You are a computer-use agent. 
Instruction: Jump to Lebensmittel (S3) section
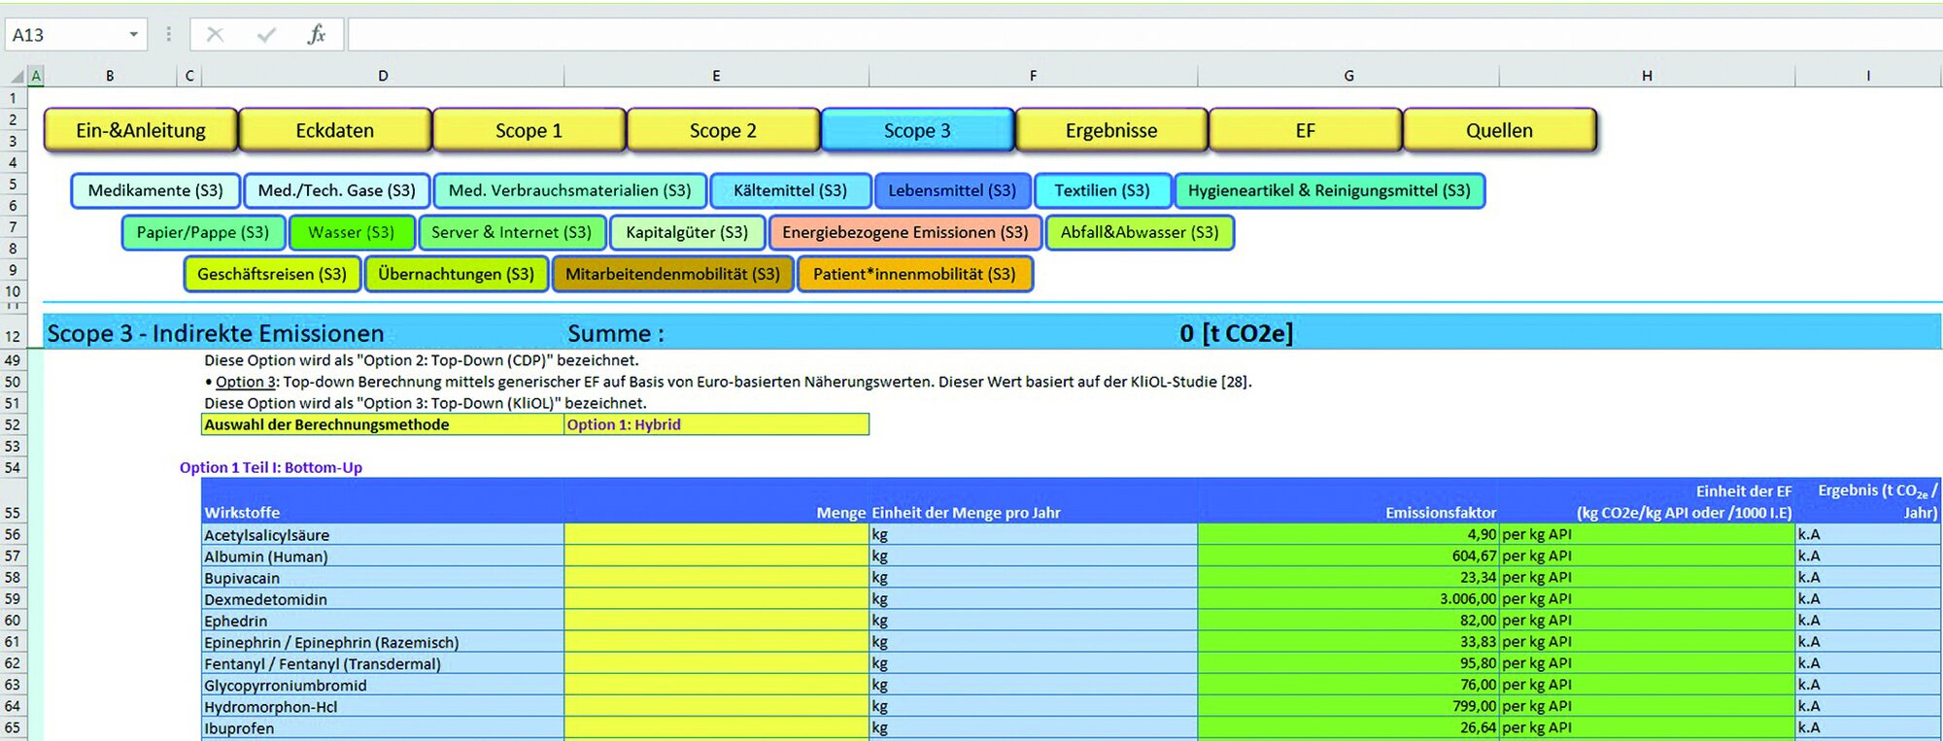[x=951, y=190]
